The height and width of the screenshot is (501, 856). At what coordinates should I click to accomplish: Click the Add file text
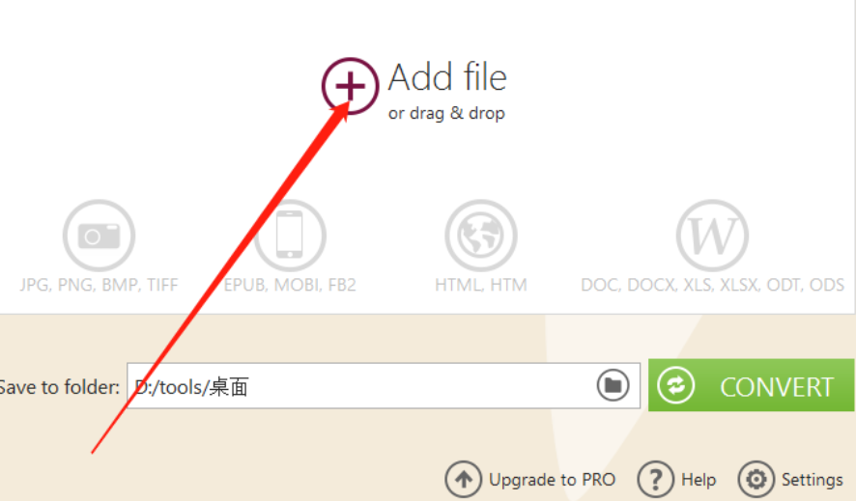pos(447,77)
